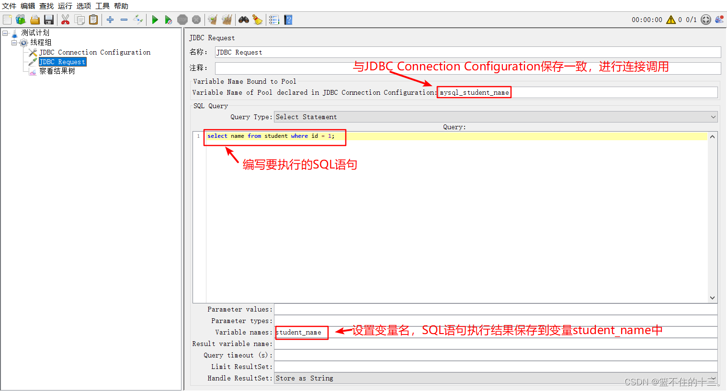Copy the selected element
727x391 pixels.
coord(80,20)
